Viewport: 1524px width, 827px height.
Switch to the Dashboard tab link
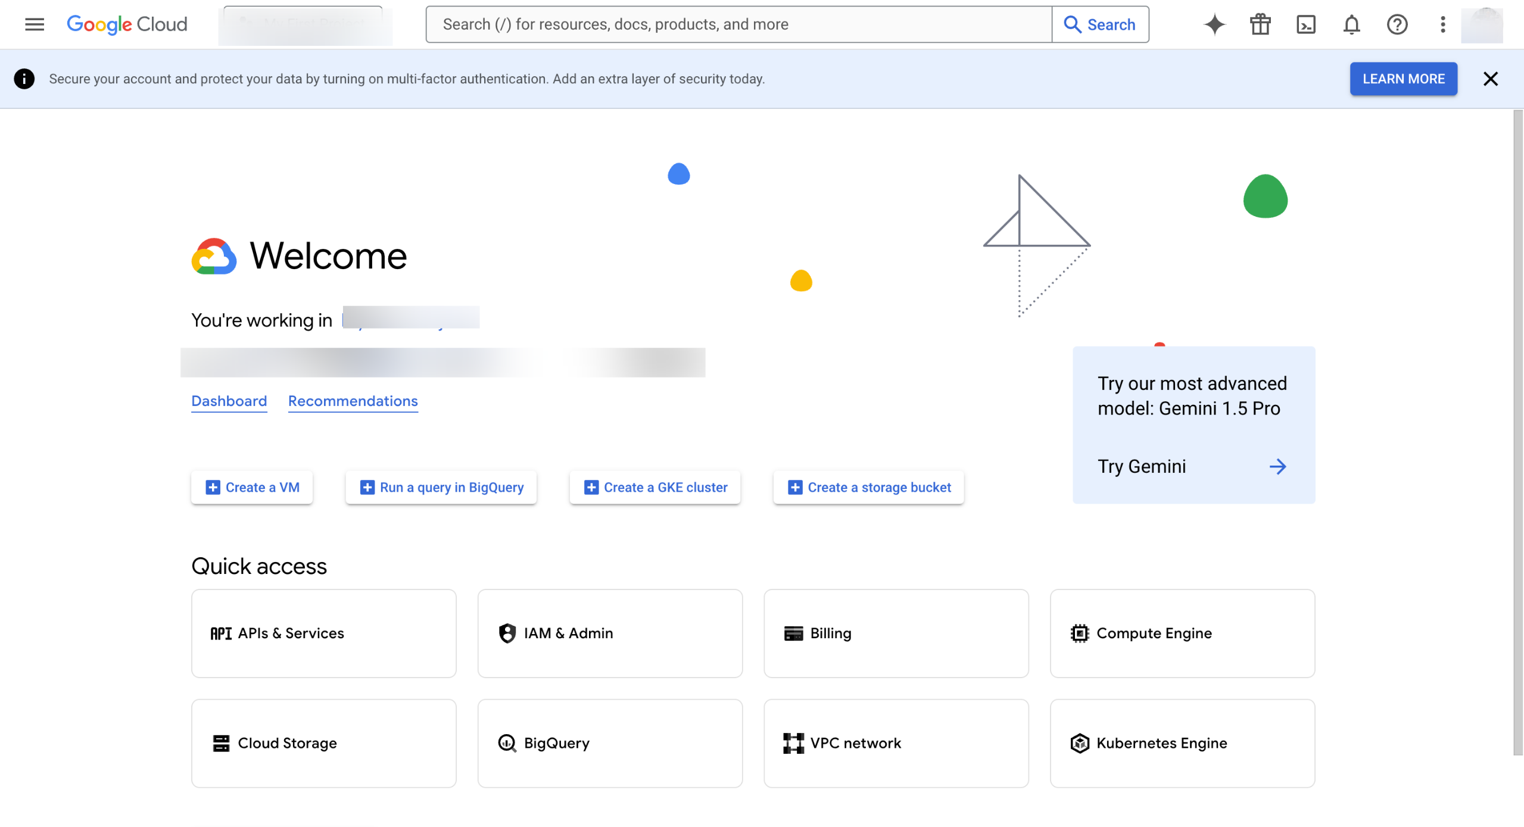coord(229,401)
